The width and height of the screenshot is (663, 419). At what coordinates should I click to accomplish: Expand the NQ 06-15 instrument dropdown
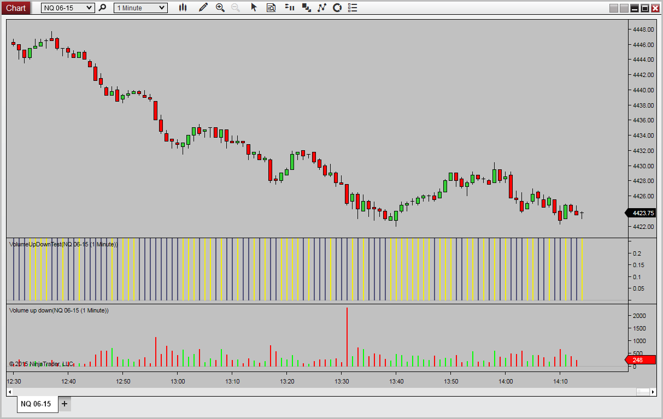coord(68,8)
